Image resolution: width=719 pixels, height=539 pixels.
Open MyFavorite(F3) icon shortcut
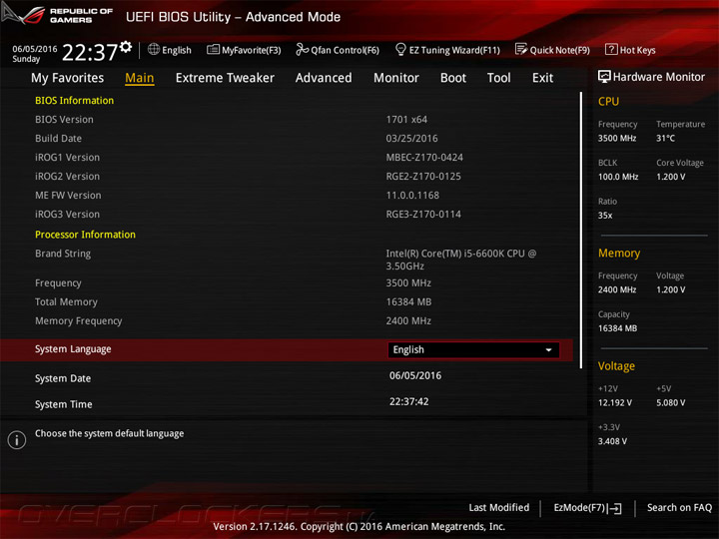213,50
